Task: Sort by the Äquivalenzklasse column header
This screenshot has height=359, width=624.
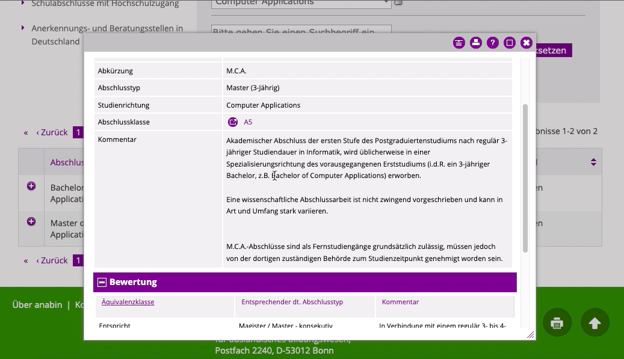Action: (128, 302)
